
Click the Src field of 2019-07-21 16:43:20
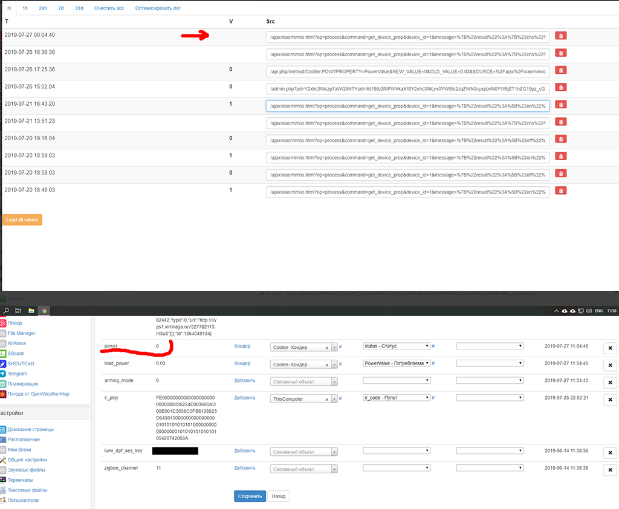point(407,106)
